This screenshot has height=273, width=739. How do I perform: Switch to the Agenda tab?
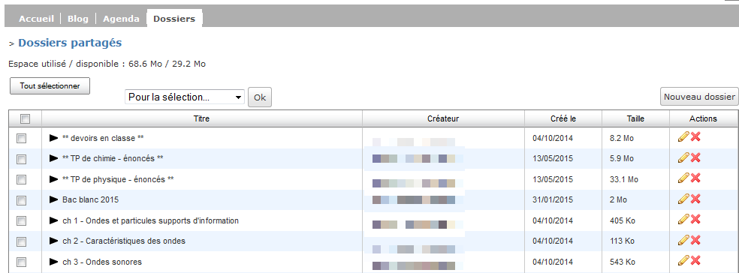pyautogui.click(x=121, y=19)
